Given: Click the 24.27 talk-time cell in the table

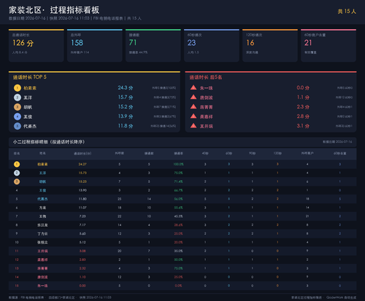Looking at the screenshot, I should [x=82, y=164].
